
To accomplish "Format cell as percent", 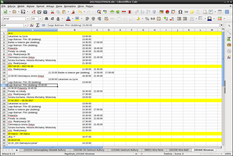I will coord(147,19).
